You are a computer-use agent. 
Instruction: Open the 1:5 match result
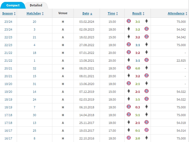click(138, 99)
